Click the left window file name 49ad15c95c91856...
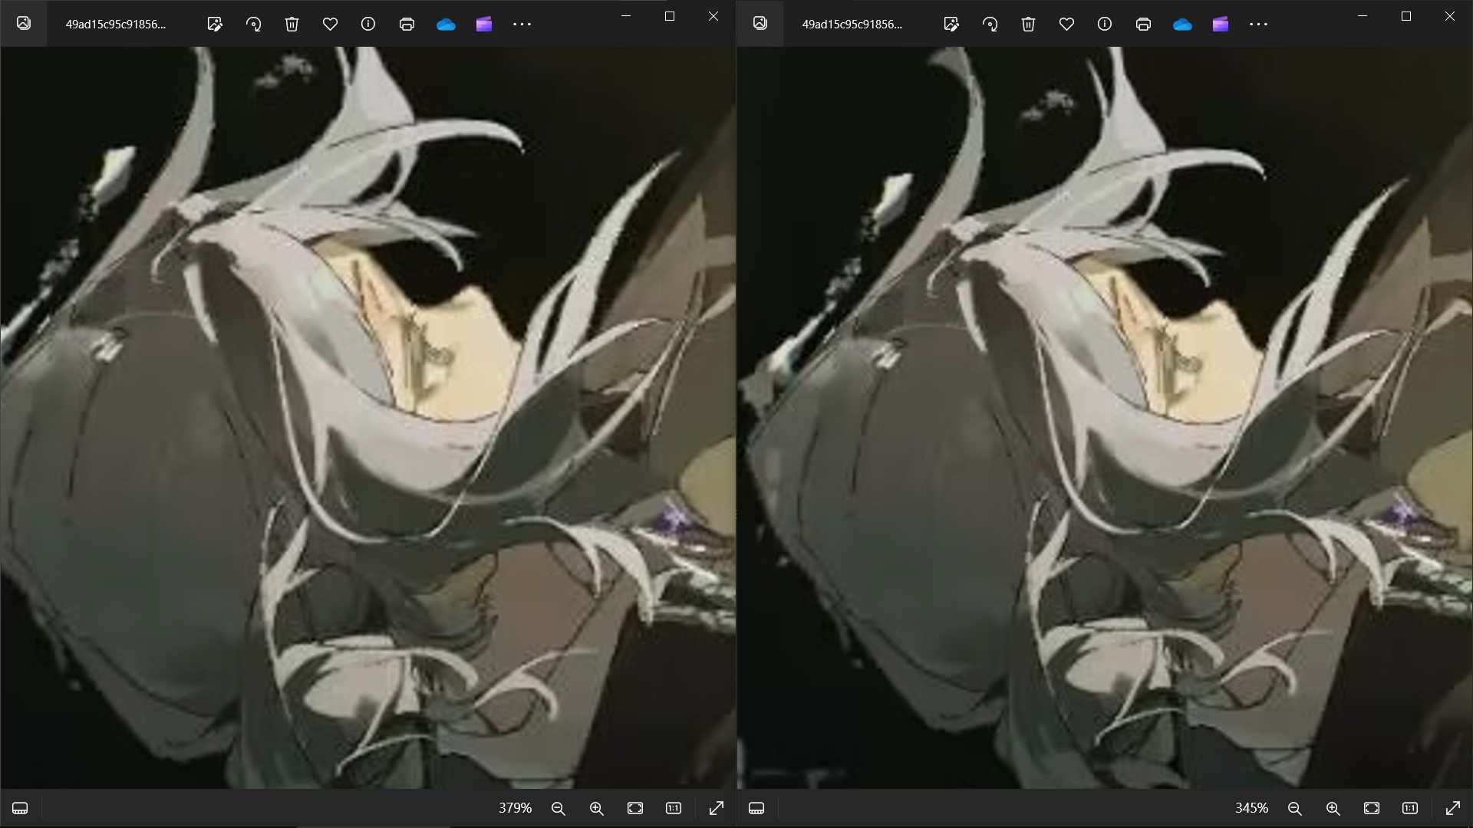The width and height of the screenshot is (1473, 828). click(116, 24)
